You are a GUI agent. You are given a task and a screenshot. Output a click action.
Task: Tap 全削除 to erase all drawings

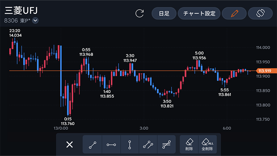pyautogui.click(x=208, y=145)
